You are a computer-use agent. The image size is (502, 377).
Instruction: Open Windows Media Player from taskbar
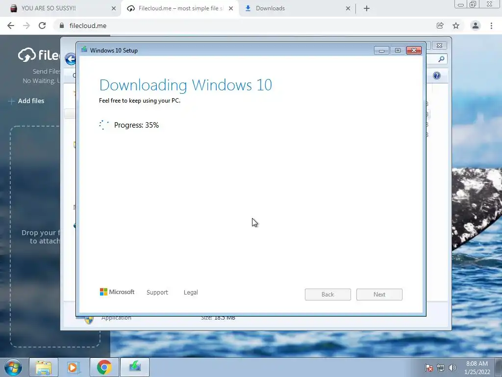click(74, 367)
